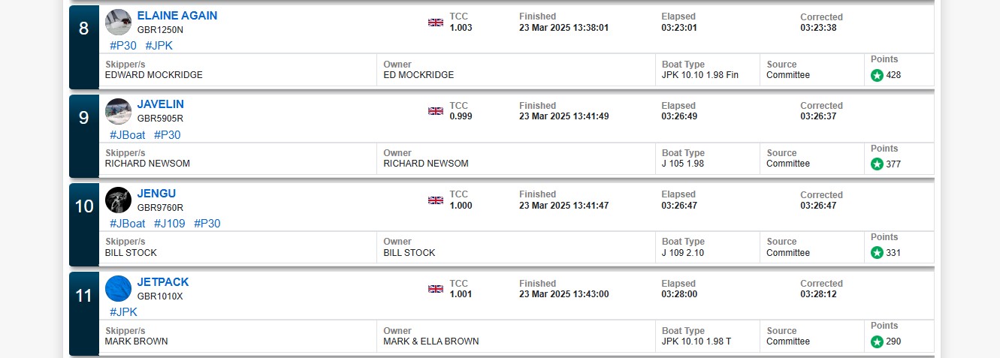The height and width of the screenshot is (358, 1000).
Task: Open the JETPACK boat name link
Action: coord(163,282)
